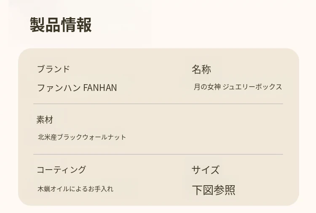The image size is (316, 213).
Task: Select the 名称 field label
Action: (201, 69)
